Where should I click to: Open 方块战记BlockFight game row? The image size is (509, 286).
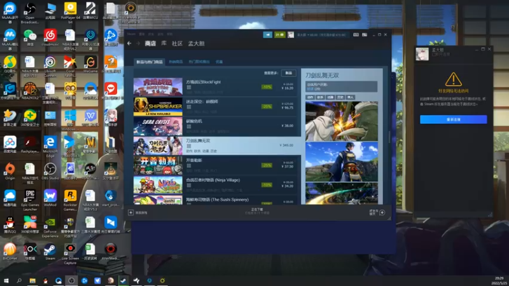pyautogui.click(x=215, y=86)
